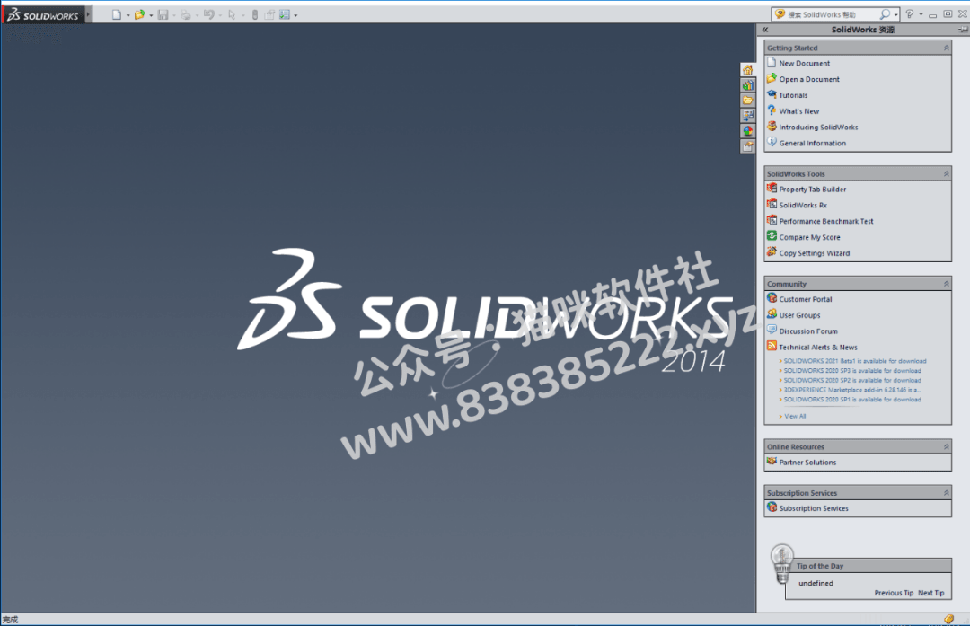Collapse the SolidWorks Tools section
This screenshot has width=970, height=626.
click(x=946, y=174)
